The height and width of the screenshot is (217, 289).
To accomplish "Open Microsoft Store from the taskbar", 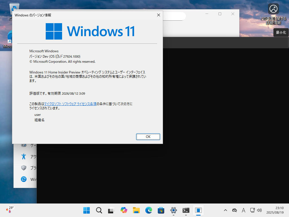I will click(161, 210).
